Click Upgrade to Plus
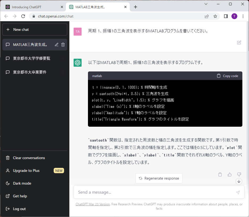The image size is (249, 217). tap(35, 171)
